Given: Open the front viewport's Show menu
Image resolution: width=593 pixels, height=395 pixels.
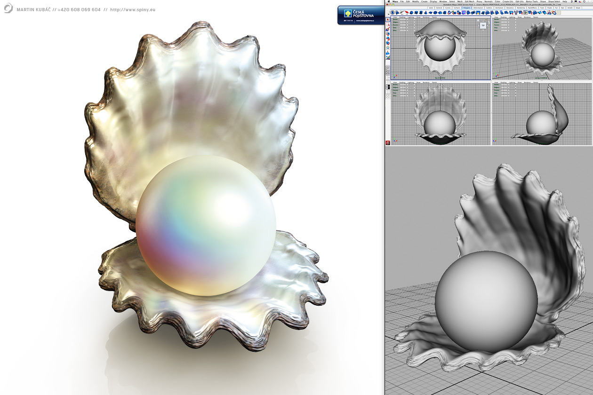Looking at the screenshot, I should 418,82.
